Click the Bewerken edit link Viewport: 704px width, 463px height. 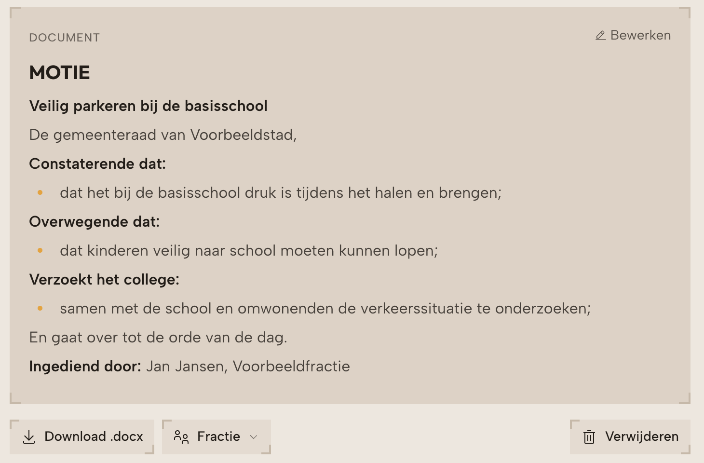pyautogui.click(x=633, y=35)
